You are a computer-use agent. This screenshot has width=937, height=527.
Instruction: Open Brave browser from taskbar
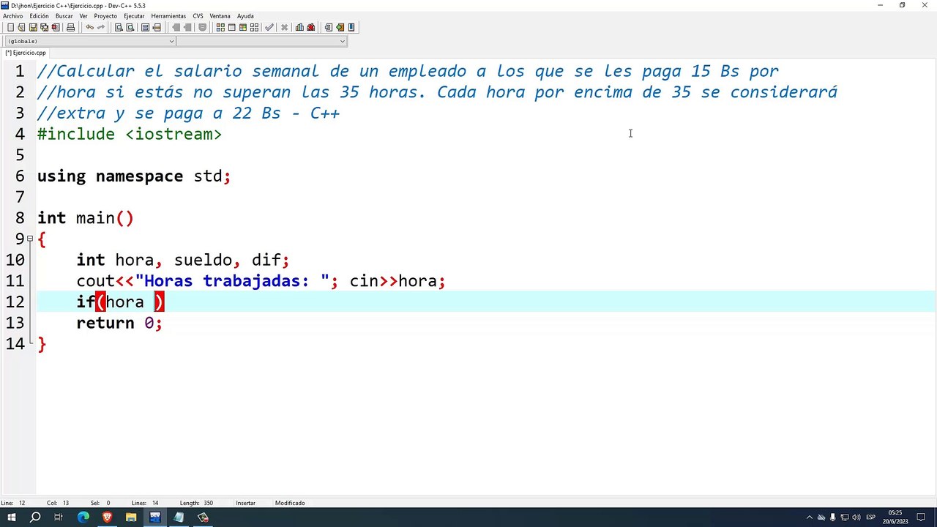(107, 517)
